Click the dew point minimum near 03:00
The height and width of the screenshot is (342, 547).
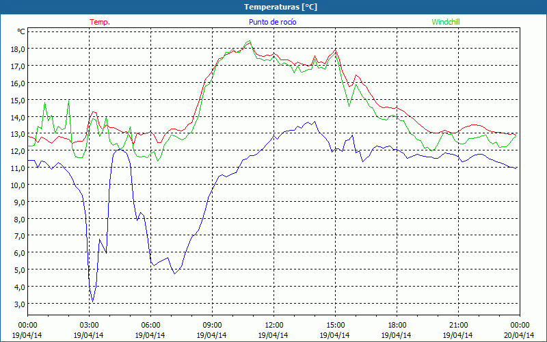(x=92, y=302)
